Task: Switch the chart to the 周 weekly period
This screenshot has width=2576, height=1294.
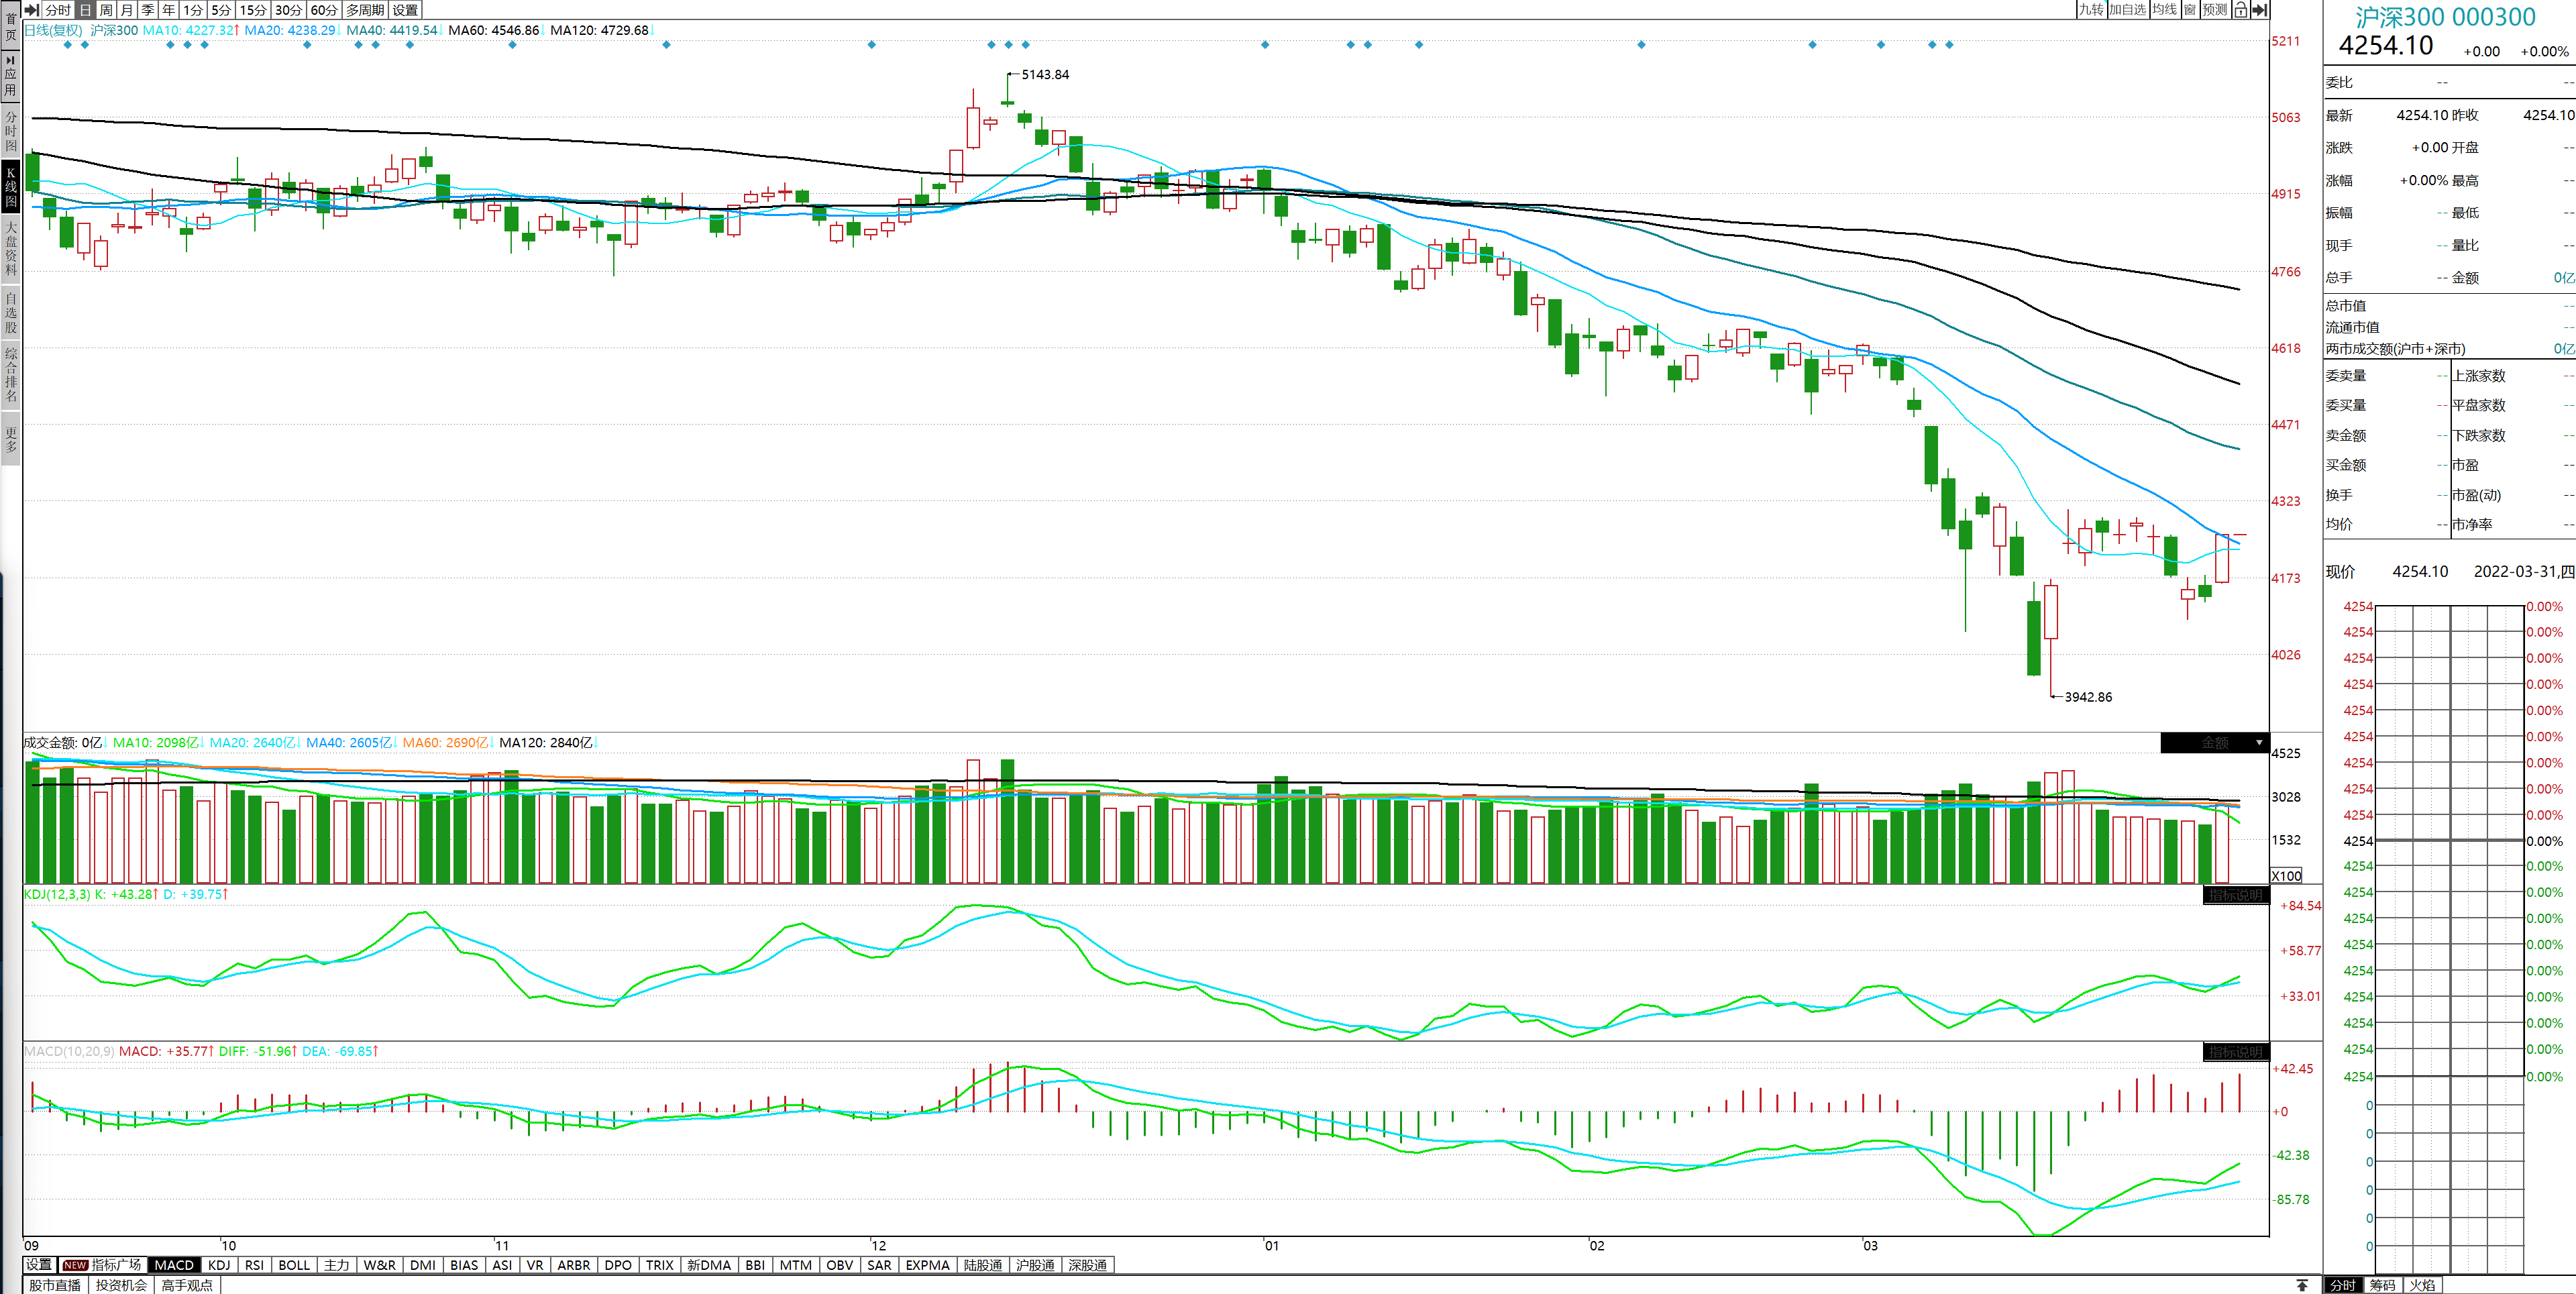Action: click(106, 10)
